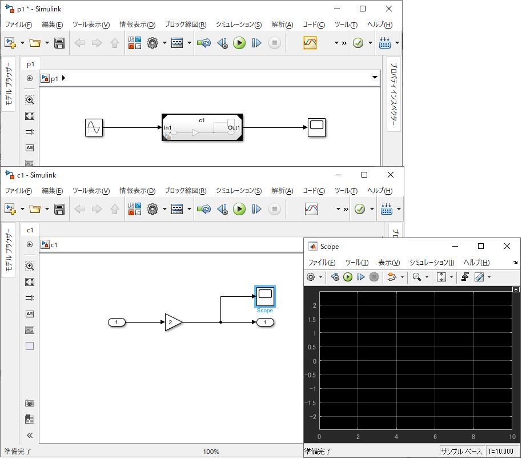The image size is (522, 459).
Task: Select Outport 1 block in c1 canvas
Action: pos(265,322)
